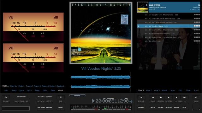Click Find in the playlist toolbar
Screen dimensions: 202x113
[180, 90]
